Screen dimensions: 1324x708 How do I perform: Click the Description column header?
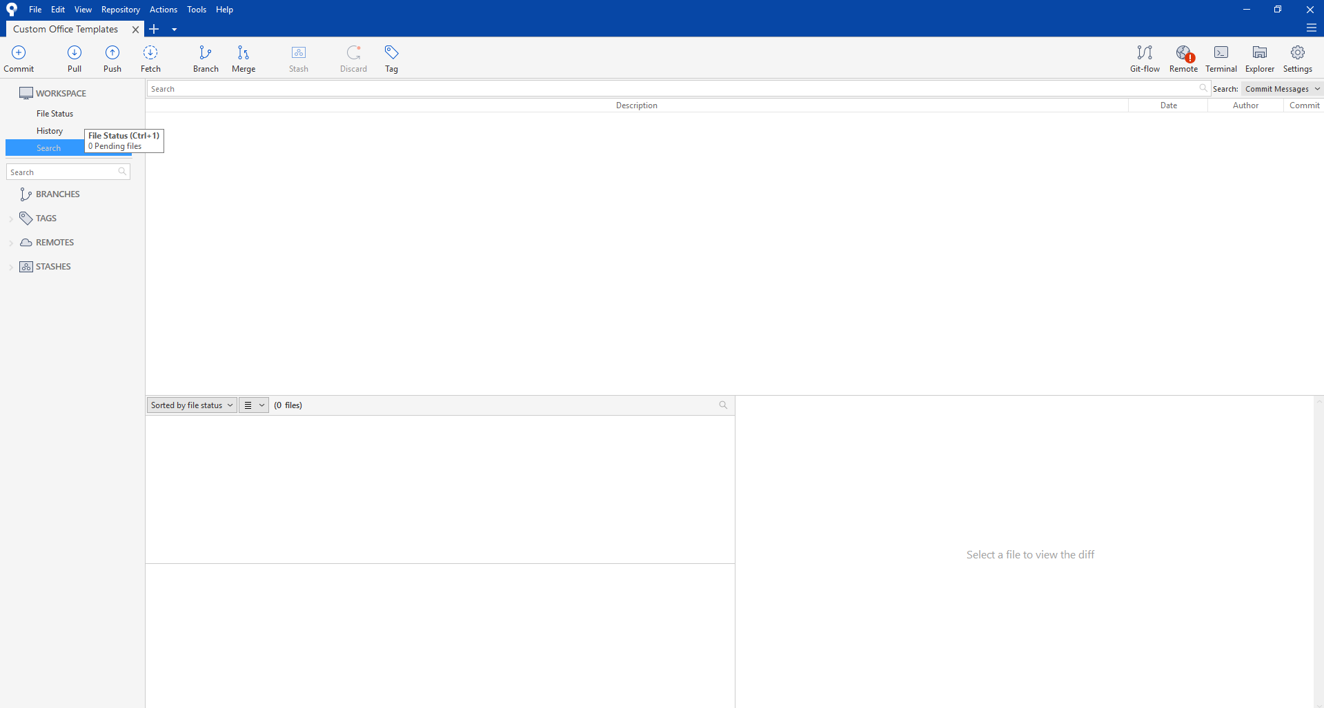point(637,105)
